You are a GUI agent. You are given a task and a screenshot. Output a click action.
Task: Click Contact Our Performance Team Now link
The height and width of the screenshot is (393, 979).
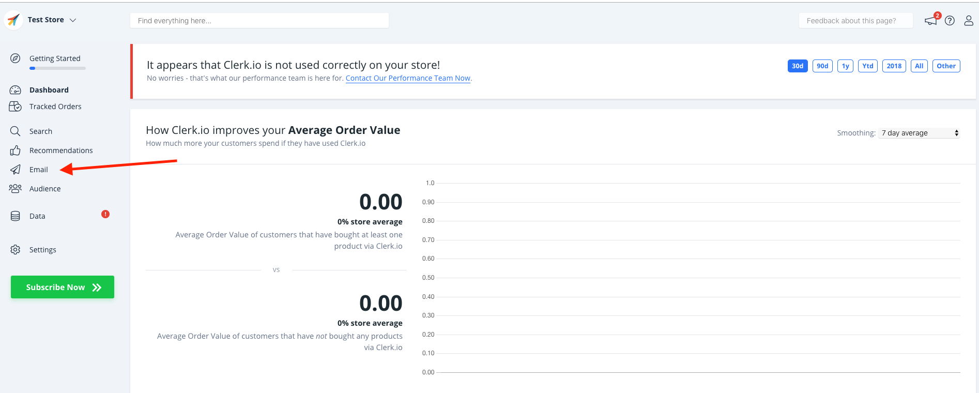(408, 78)
